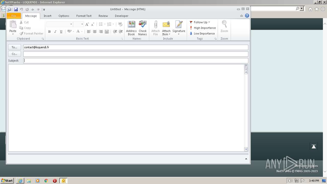Toggle Underline formatting

click(61, 32)
